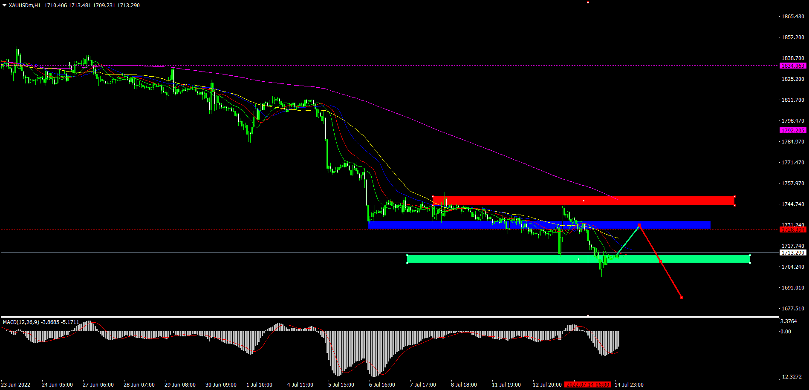Click time axis label 27 Jun 06:00

point(98,385)
